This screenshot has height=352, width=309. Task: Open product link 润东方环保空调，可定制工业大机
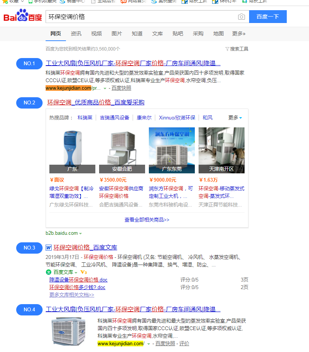171,192
